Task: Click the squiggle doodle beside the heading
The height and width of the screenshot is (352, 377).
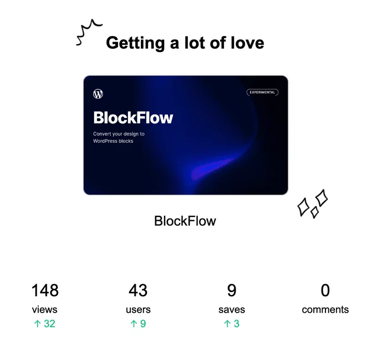Action: click(x=89, y=33)
